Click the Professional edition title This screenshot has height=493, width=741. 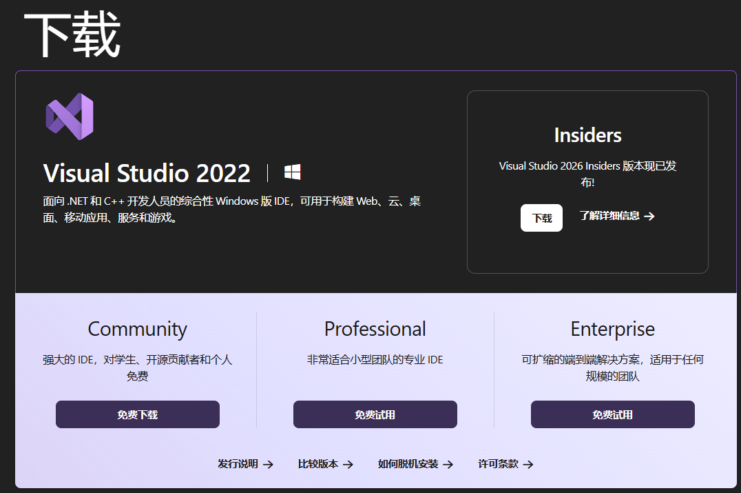pos(375,329)
